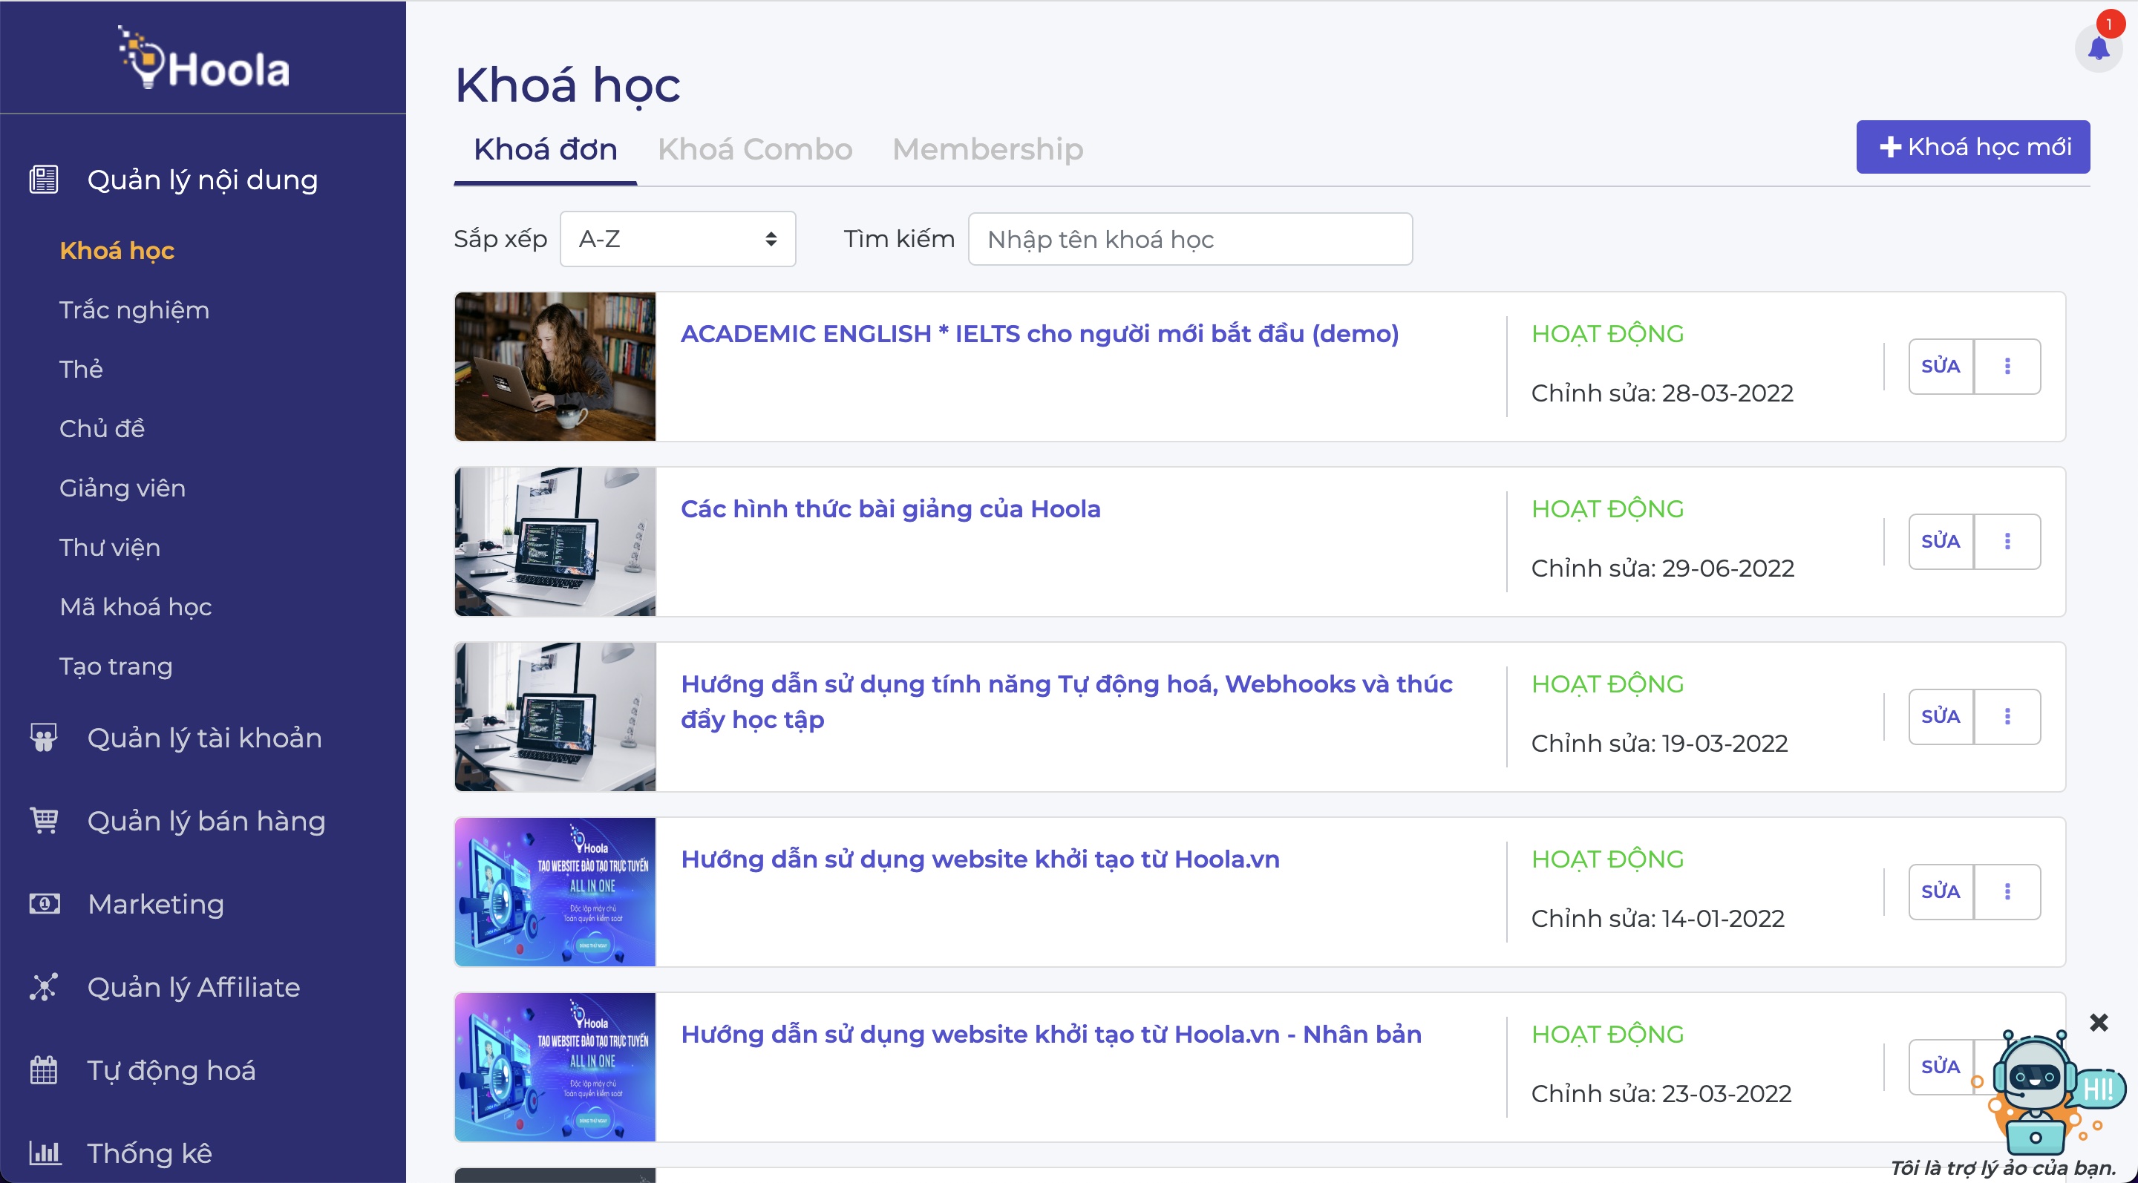Image resolution: width=2138 pixels, height=1183 pixels.
Task: Click Chỉnh sửa: 23-03-2022 date text
Action: [x=1661, y=1092]
